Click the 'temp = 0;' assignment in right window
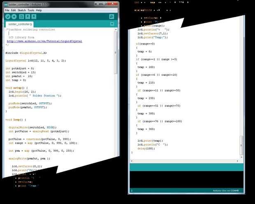This screenshot has height=204, width=255. coord(145,52)
